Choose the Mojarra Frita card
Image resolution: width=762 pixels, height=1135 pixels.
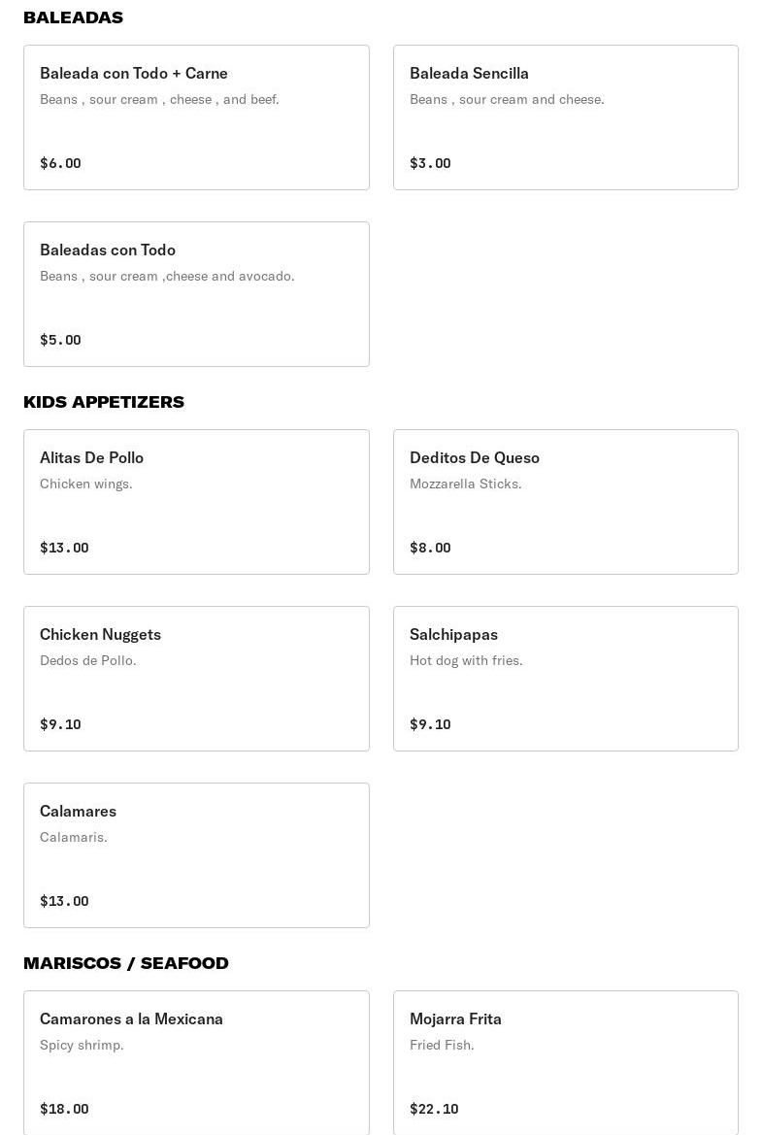(565, 1062)
